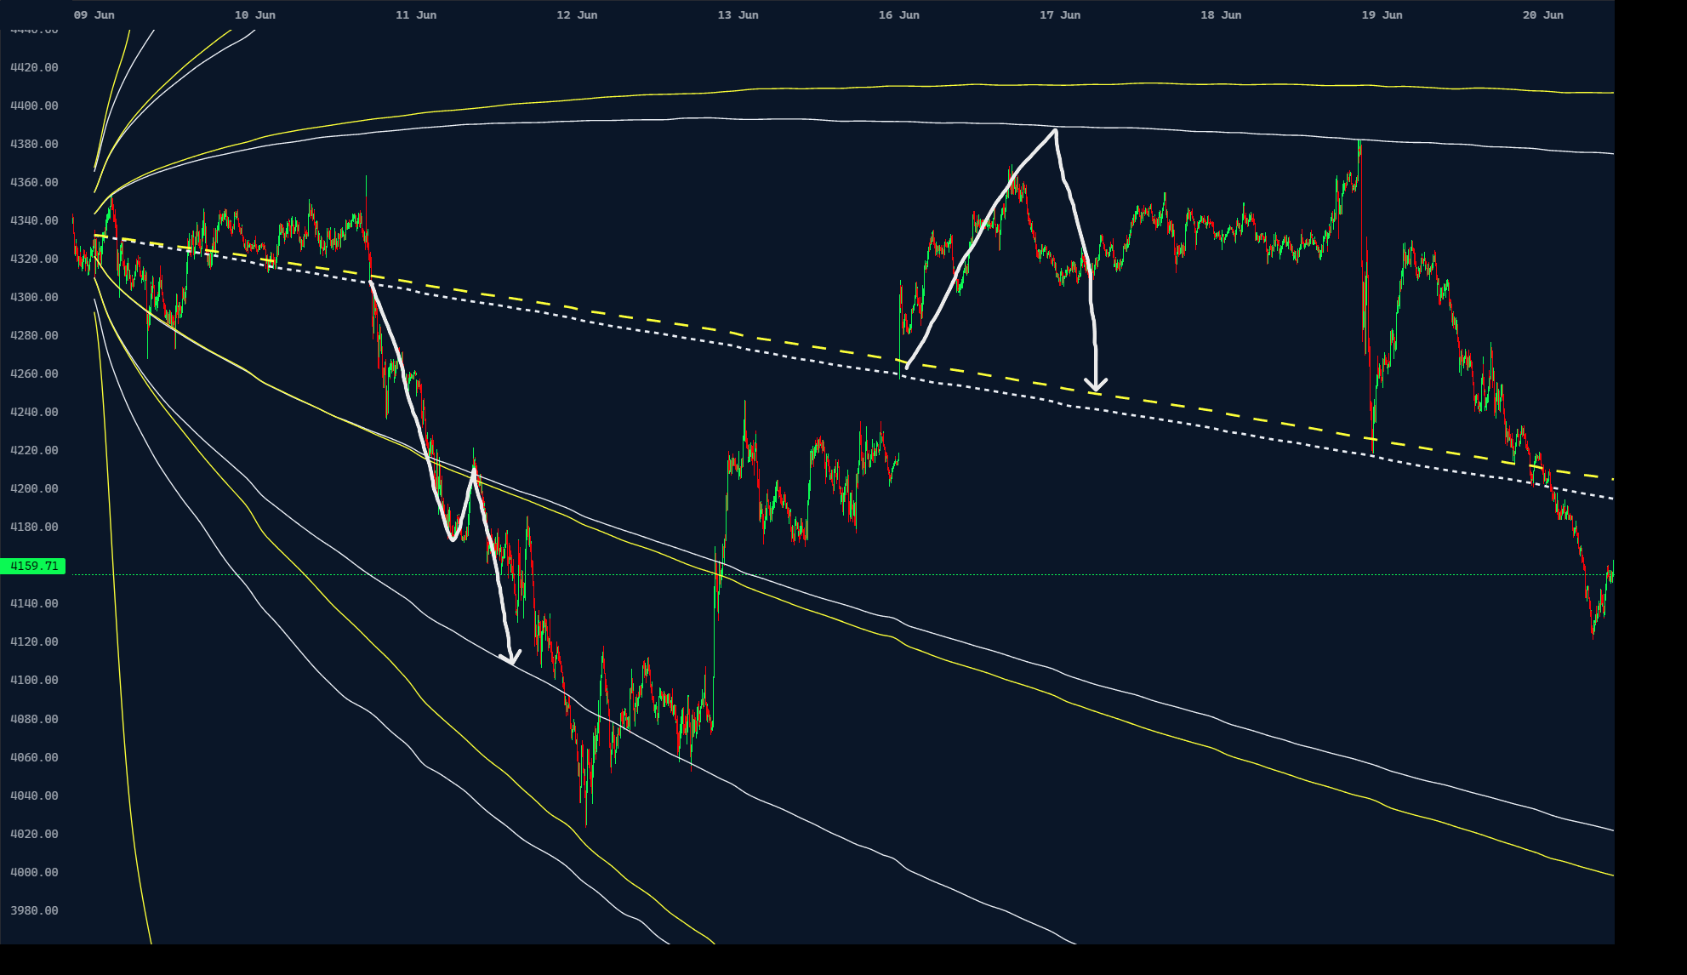Click the 3980.00 price axis label
The image size is (1687, 975).
tap(34, 910)
